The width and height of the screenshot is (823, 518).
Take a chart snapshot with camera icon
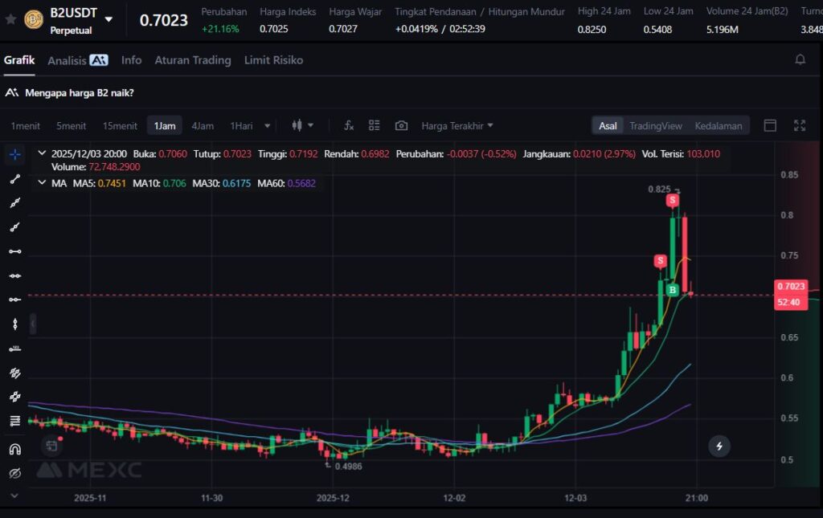point(401,125)
